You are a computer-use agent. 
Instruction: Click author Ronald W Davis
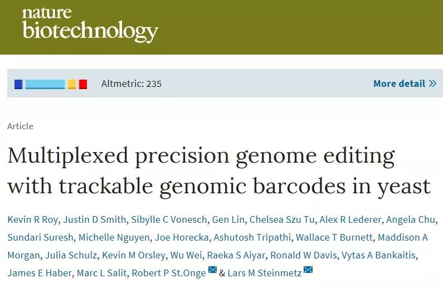tap(304, 255)
